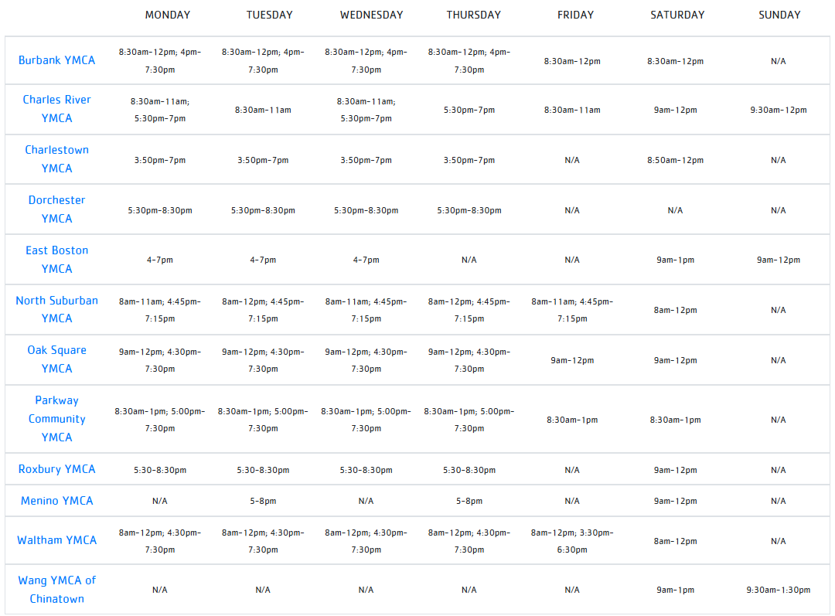Click Wang YMCA's Sunday 9:30am-1:30pm cell
The image size is (835, 616).
779,590
